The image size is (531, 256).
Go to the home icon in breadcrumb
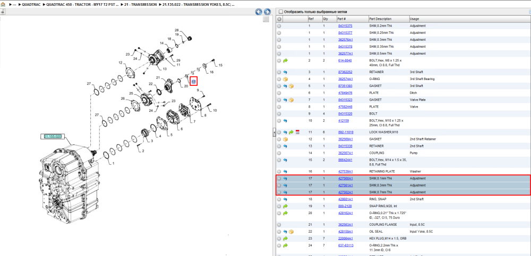(3, 5)
